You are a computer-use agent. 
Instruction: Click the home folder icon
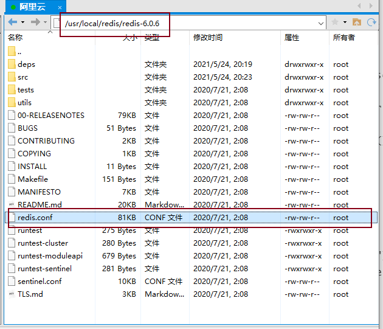click(357, 23)
